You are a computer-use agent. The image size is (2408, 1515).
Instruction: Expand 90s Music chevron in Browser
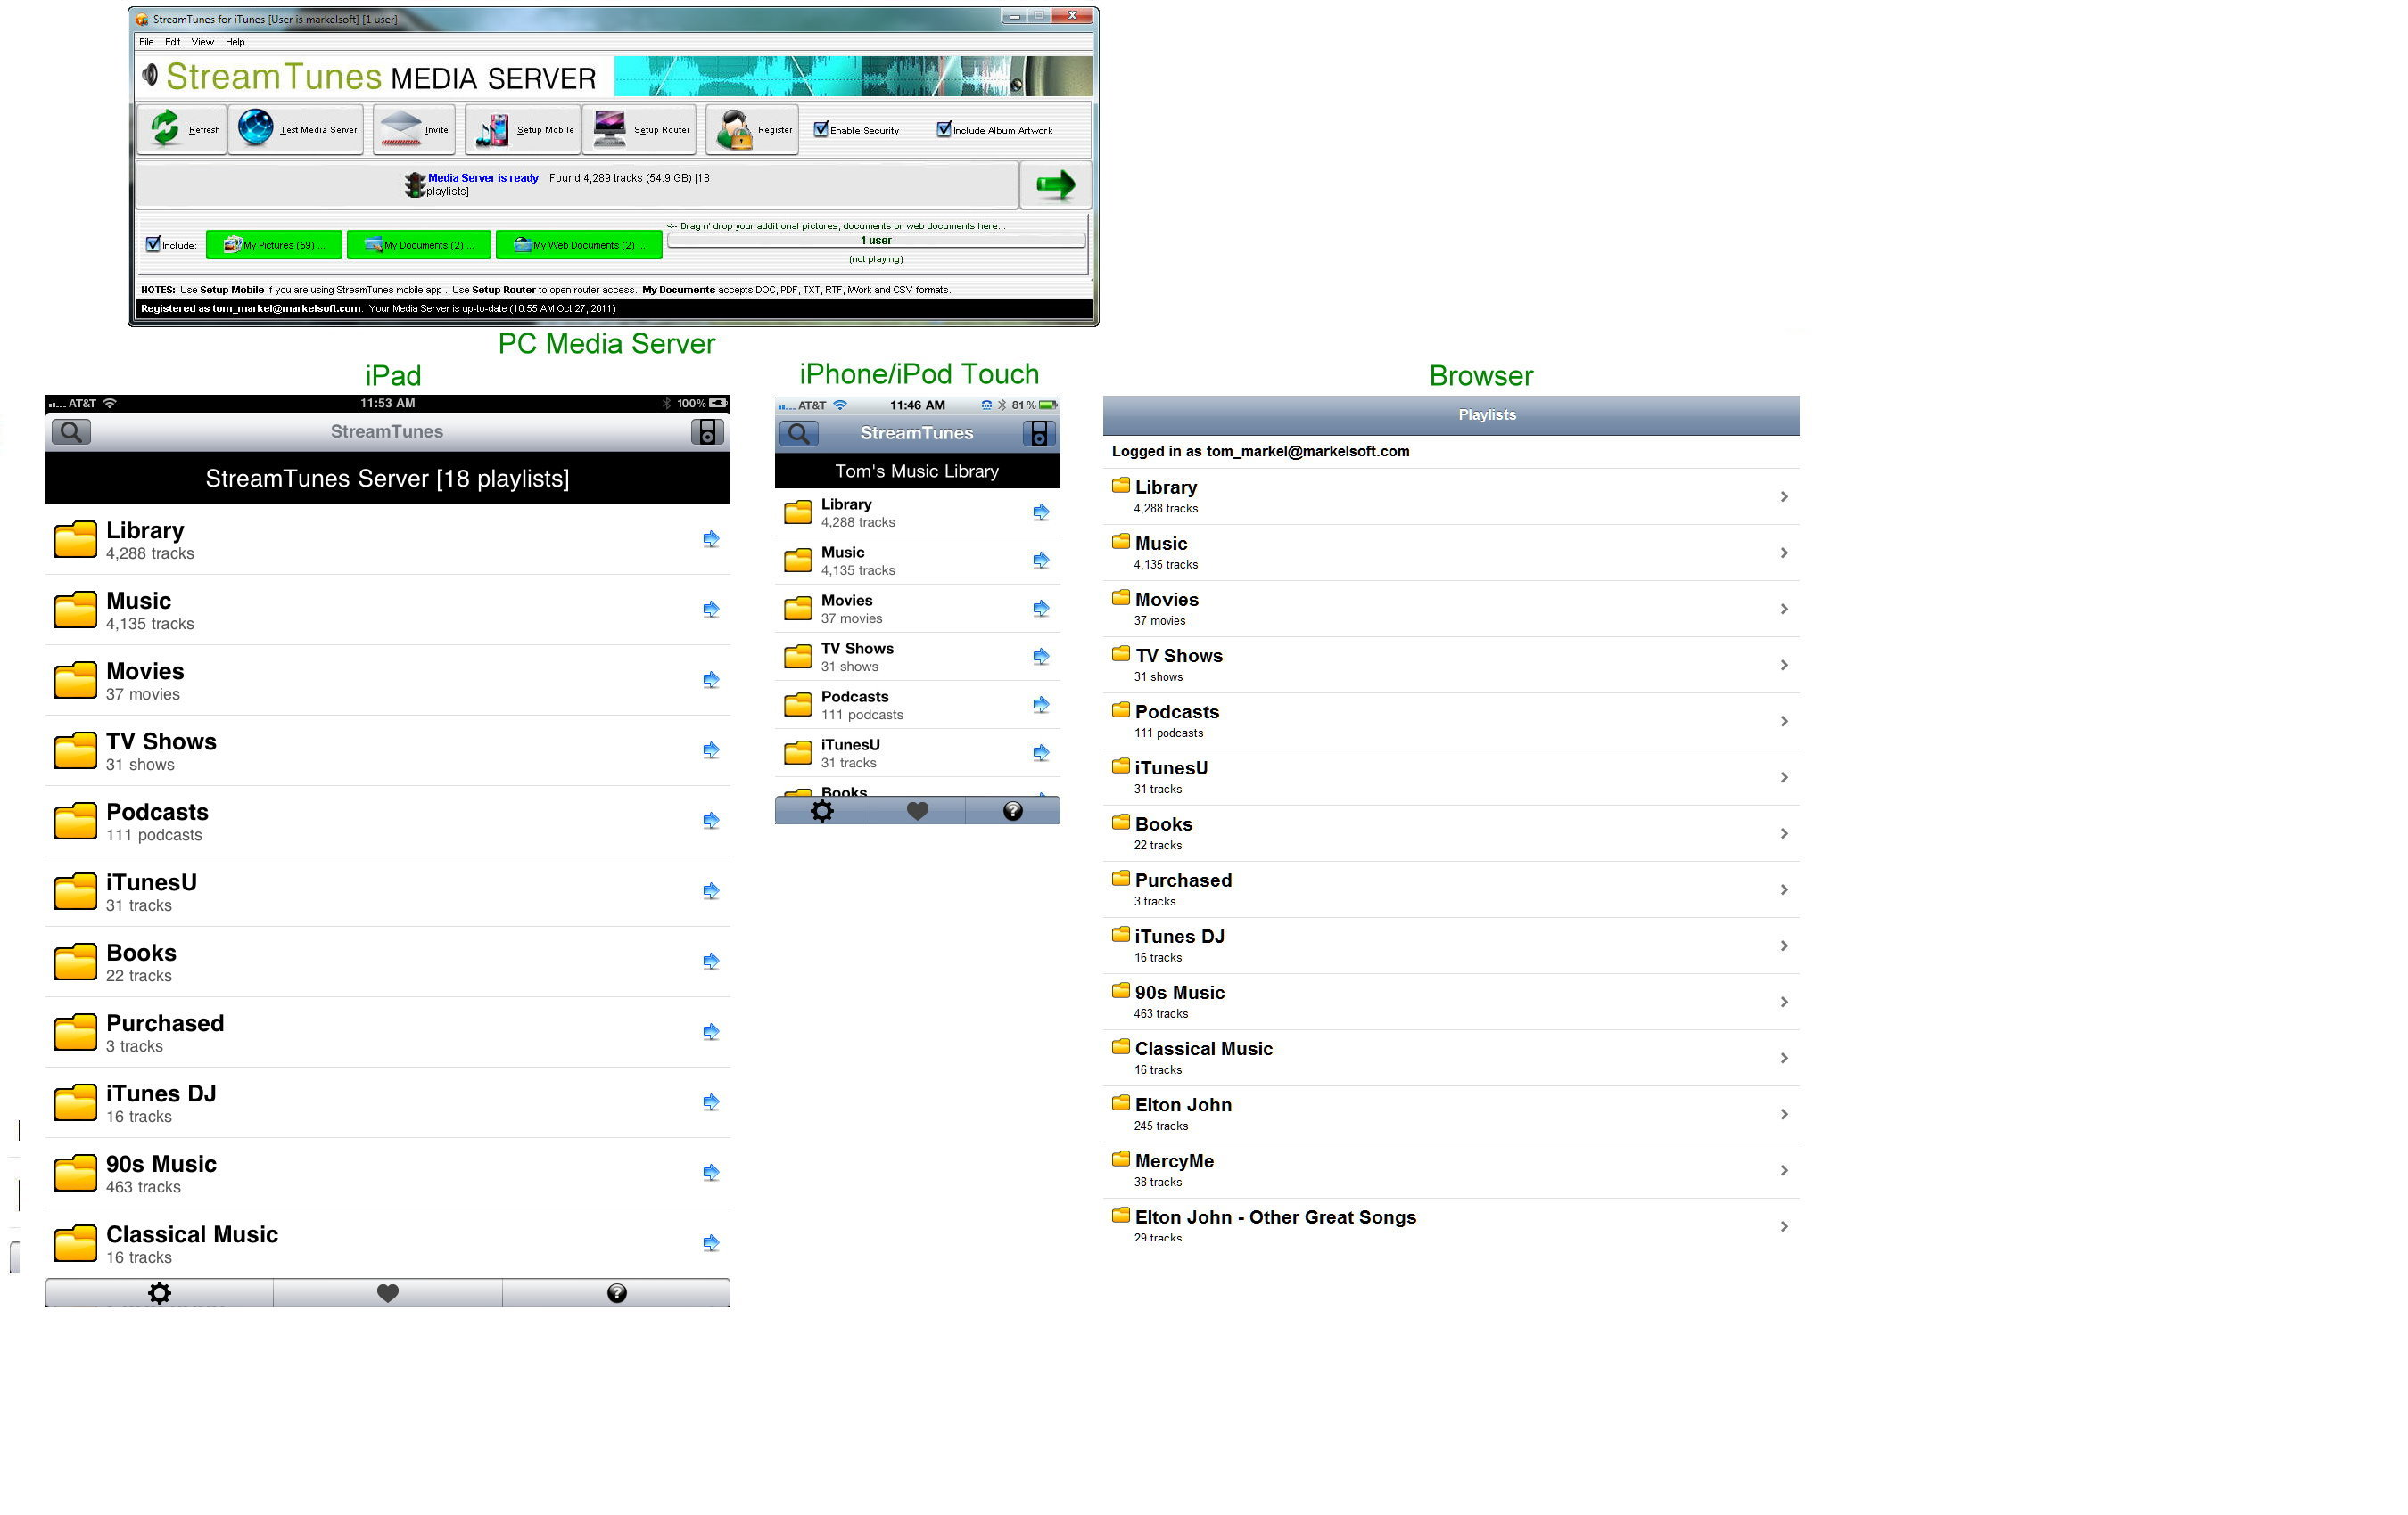[x=1783, y=1003]
